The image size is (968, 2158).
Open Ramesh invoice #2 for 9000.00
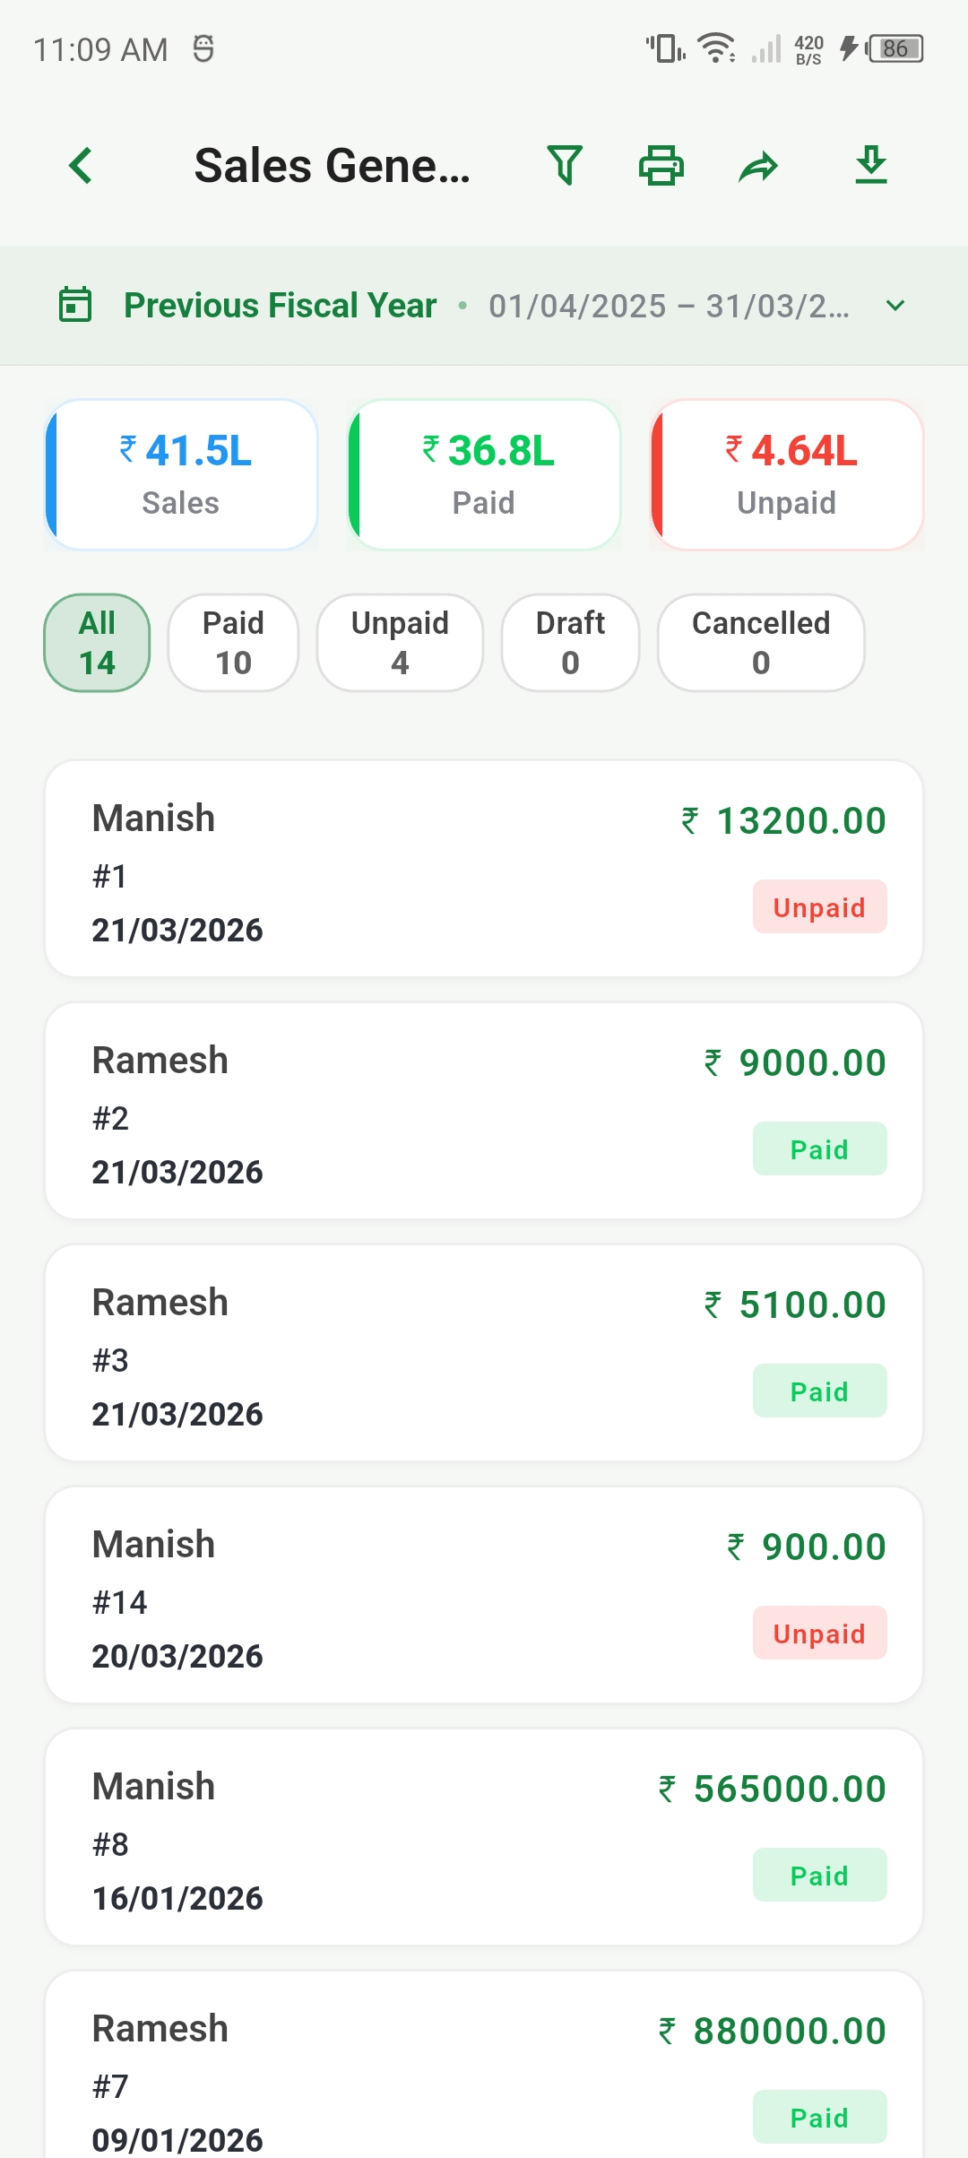point(484,1111)
